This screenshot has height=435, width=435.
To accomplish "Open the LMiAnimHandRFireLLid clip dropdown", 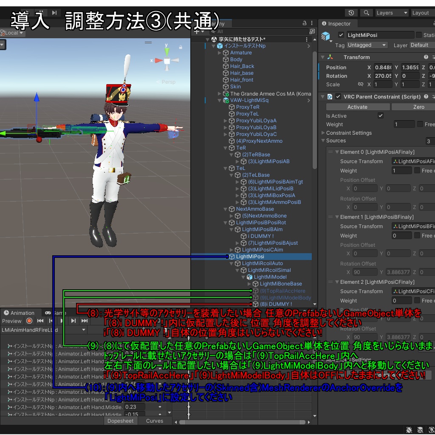I will pos(44,330).
